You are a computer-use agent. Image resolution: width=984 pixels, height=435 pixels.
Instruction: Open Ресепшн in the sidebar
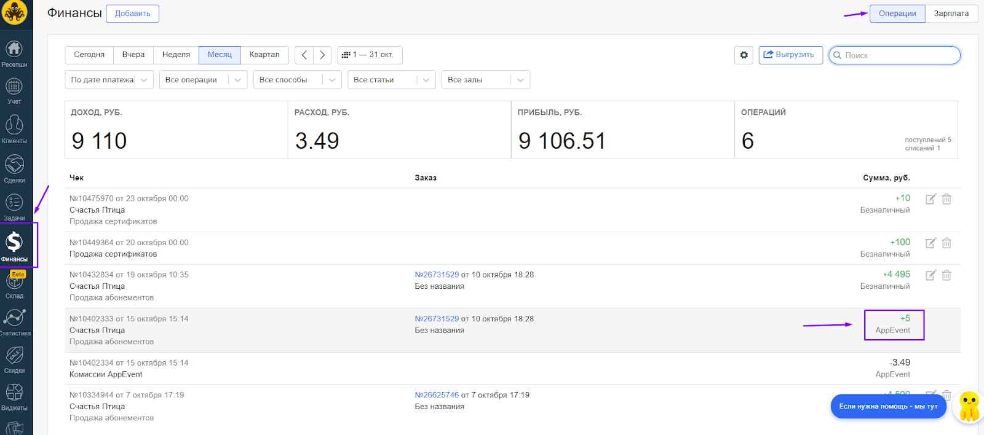click(x=14, y=53)
